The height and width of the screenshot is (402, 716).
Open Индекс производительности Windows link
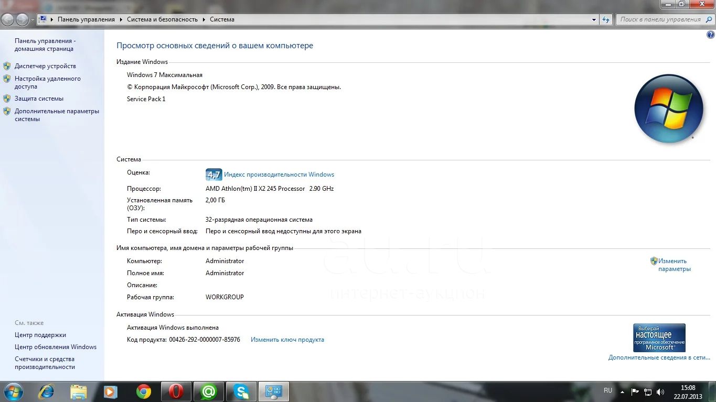(x=279, y=175)
